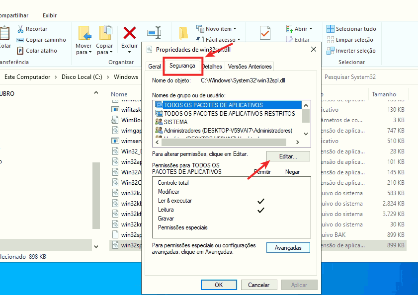Close the Propriedades dialog with the X

[314, 49]
